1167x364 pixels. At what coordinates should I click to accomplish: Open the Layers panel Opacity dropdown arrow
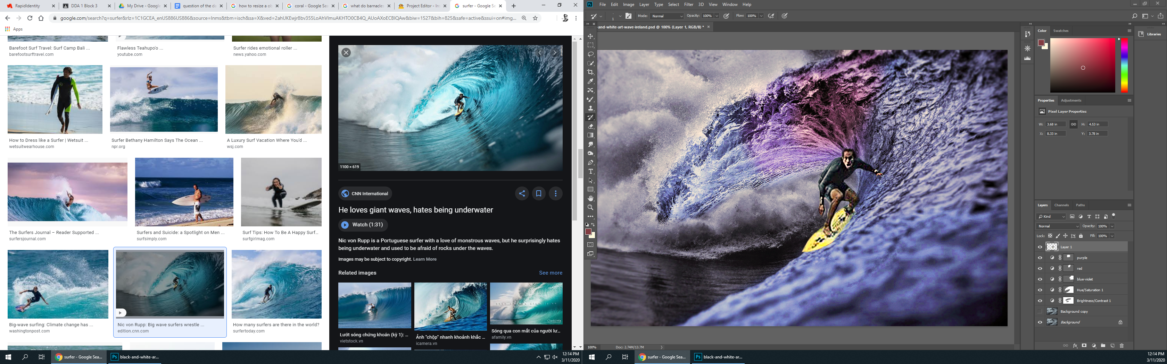(1112, 226)
